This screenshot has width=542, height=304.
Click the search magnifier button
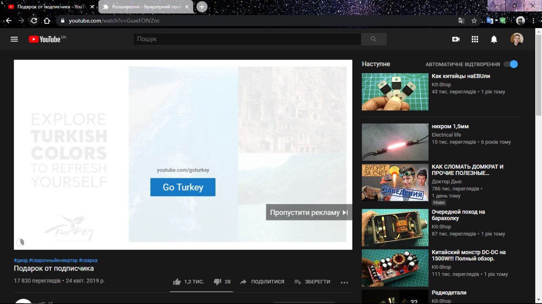pyautogui.click(x=373, y=39)
